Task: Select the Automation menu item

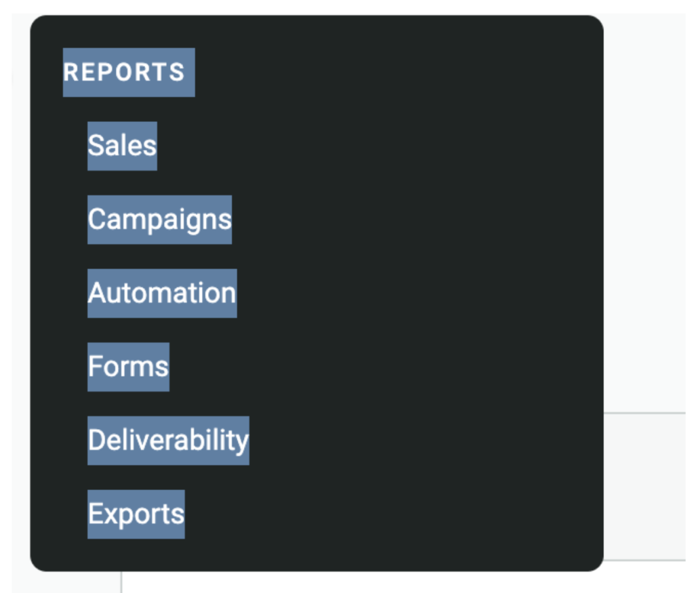Action: [162, 293]
